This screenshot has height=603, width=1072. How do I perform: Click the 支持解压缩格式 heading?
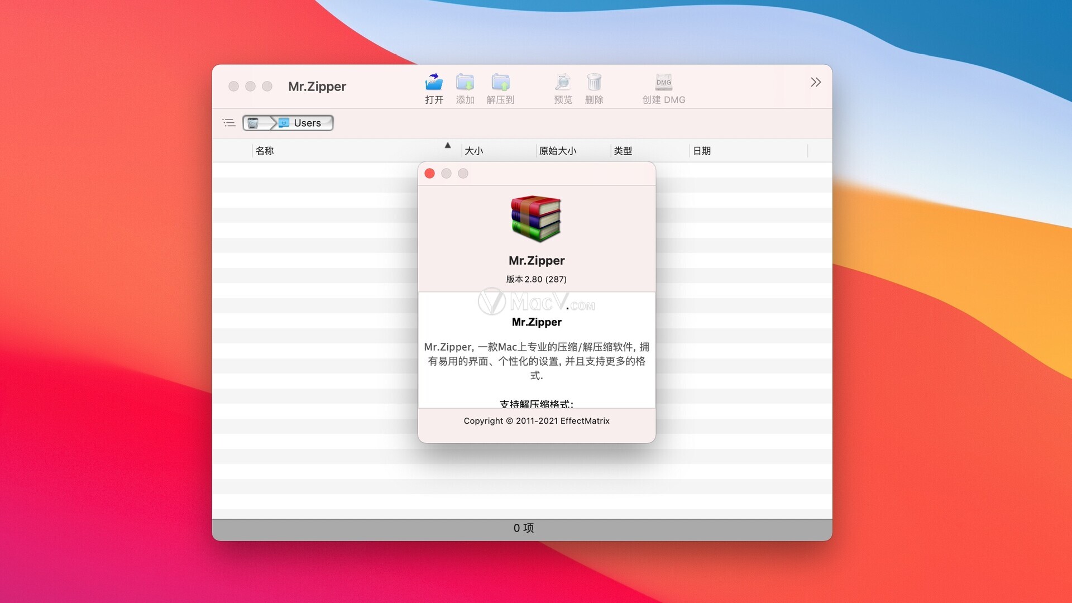537,404
